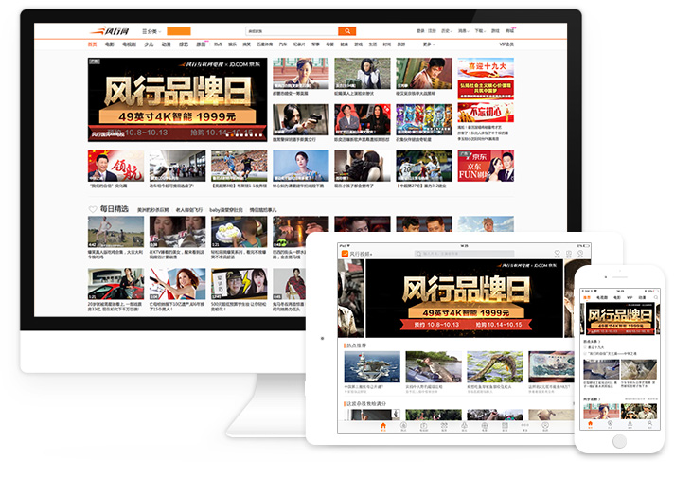Tap the home icon in tablet bottom bar

tap(383, 427)
